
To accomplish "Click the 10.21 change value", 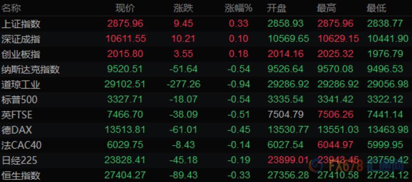I will (183, 39).
